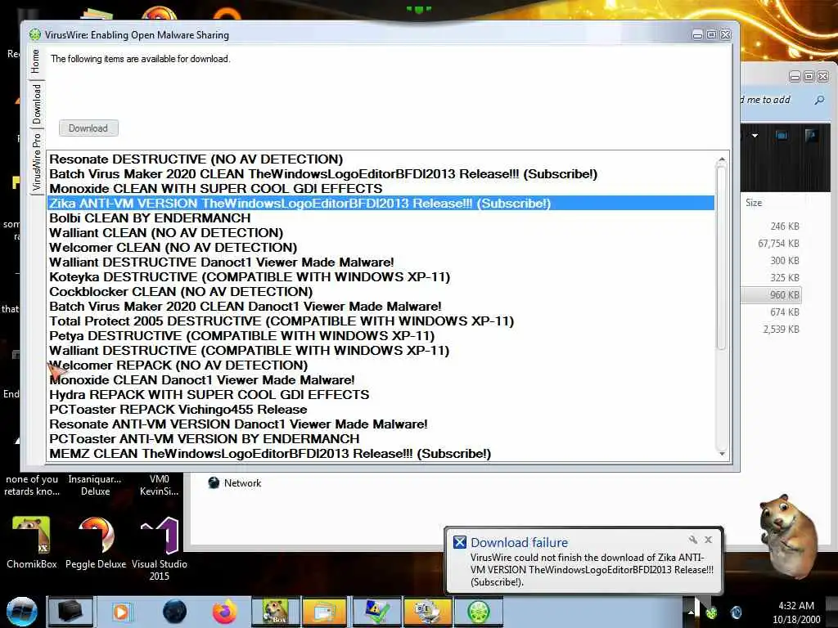Screen dimensions: 838x628
Task: Open Visual Studio 2015 desktop shortcut
Action: click(x=160, y=548)
